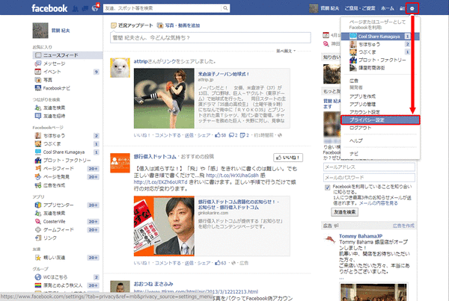Open 米倉涼子ノーパン始球式 article link
The width and height of the screenshot is (449, 301).
tap(224, 74)
